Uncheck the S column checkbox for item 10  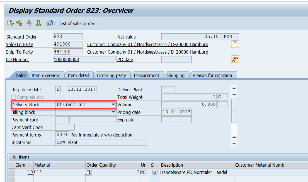coord(155,172)
